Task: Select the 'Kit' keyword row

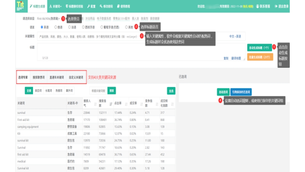Action: coord(96,134)
